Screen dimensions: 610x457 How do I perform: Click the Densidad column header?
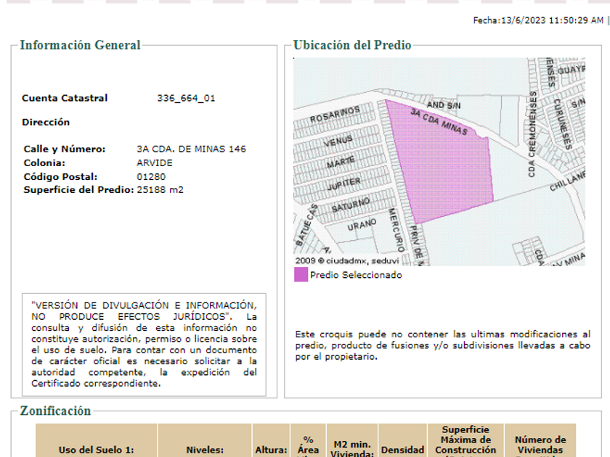coord(402,450)
